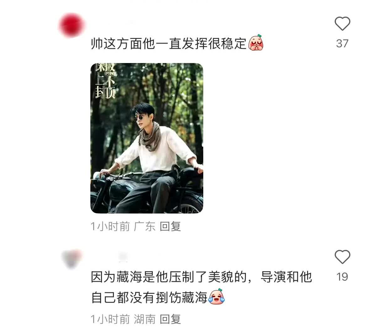Like the comment with 37 likes
The height and width of the screenshot is (333, 367).
tap(342, 24)
